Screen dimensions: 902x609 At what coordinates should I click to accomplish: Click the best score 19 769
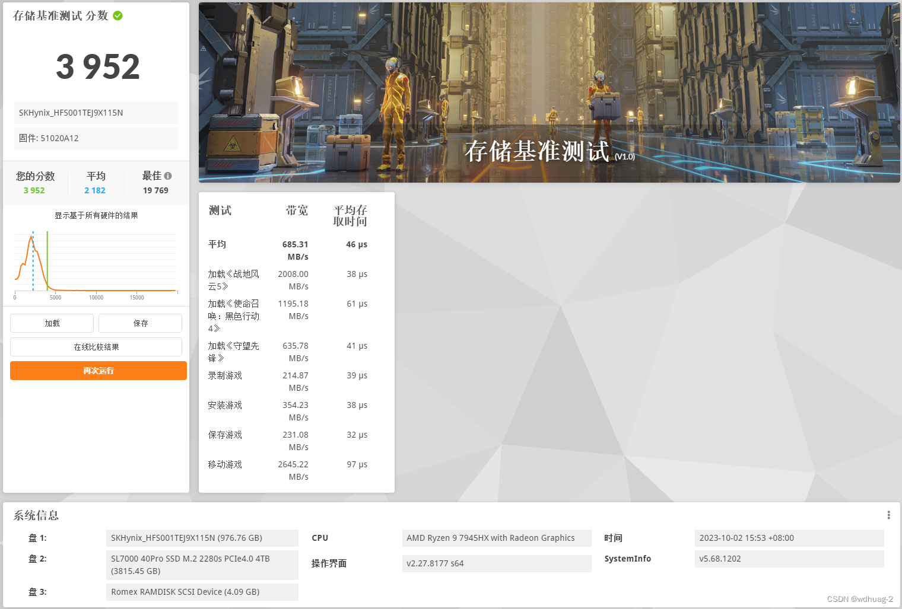tap(155, 190)
